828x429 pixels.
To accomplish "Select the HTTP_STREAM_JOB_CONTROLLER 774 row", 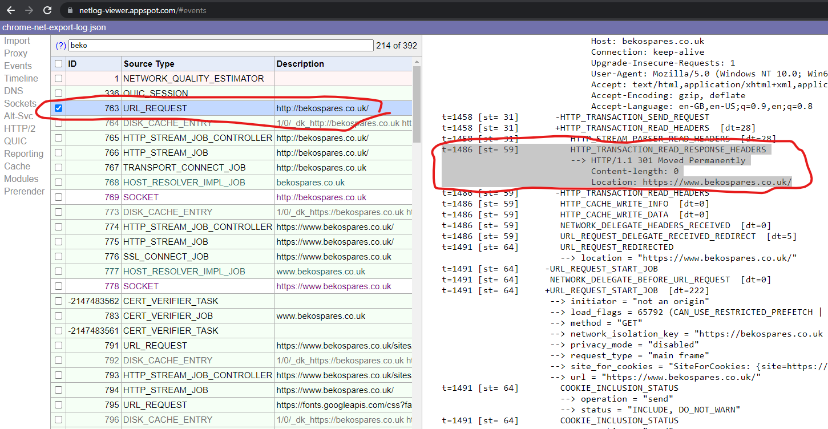I will [x=231, y=227].
